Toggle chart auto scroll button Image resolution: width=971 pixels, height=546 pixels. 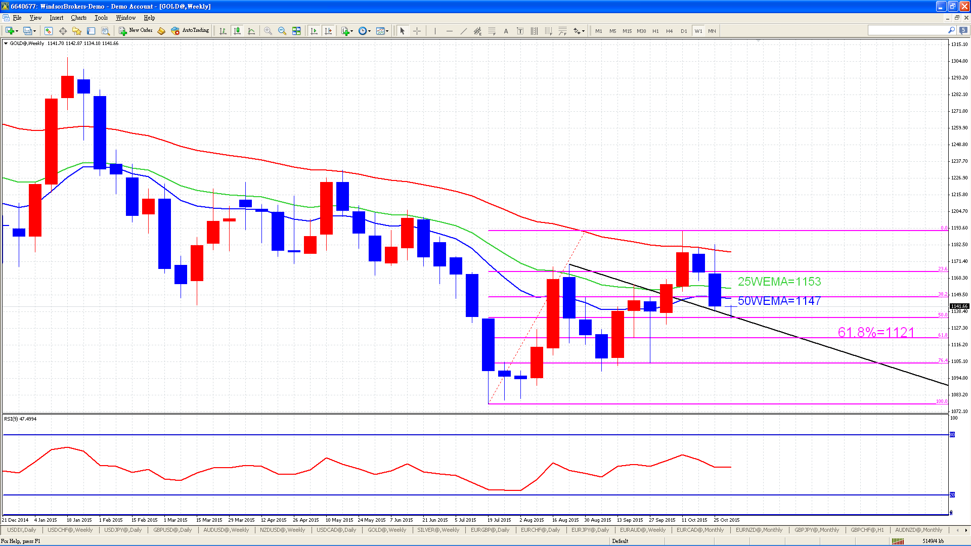pos(314,31)
